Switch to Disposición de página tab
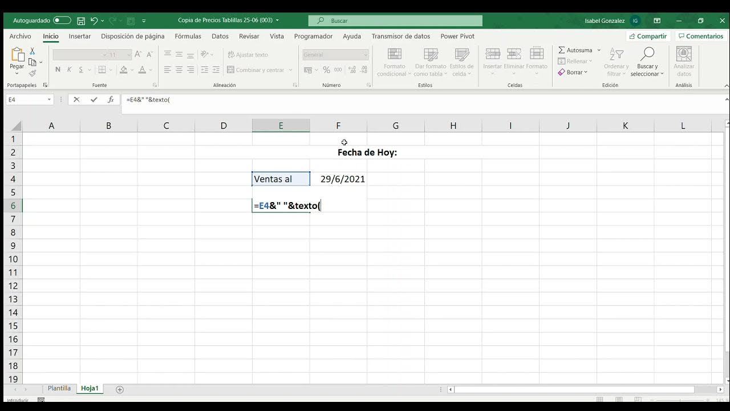This screenshot has height=411, width=730. [x=133, y=36]
